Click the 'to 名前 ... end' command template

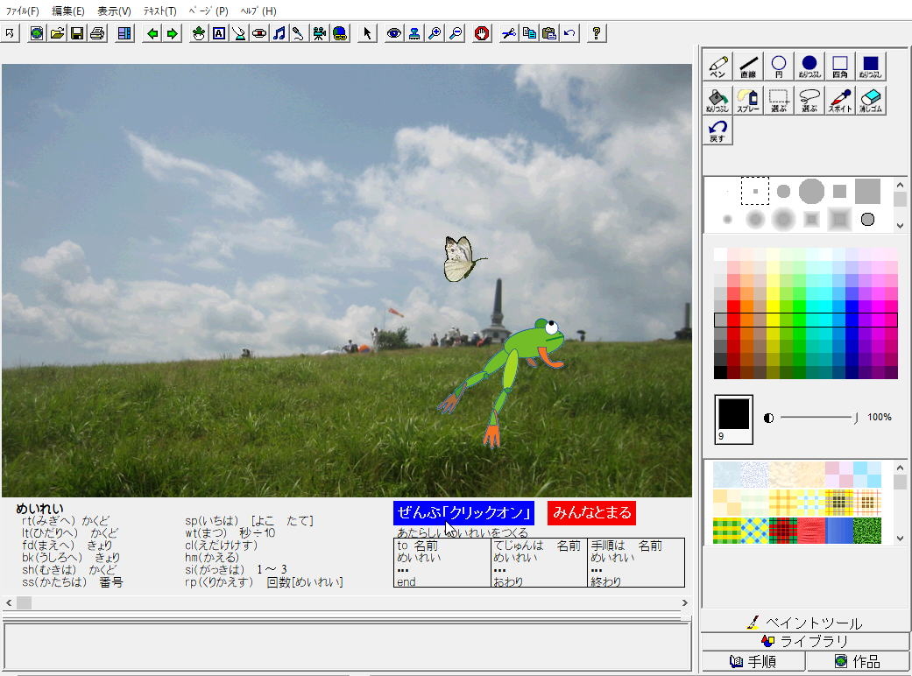[442, 563]
